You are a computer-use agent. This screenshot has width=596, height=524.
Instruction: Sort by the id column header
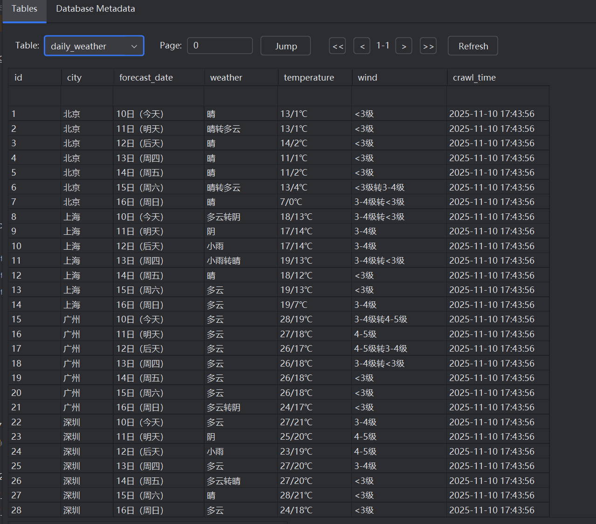pyautogui.click(x=34, y=77)
